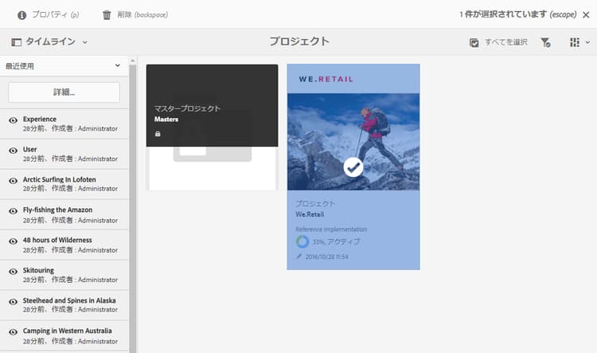Click the delete trash can icon
The width and height of the screenshot is (597, 353).
107,15
